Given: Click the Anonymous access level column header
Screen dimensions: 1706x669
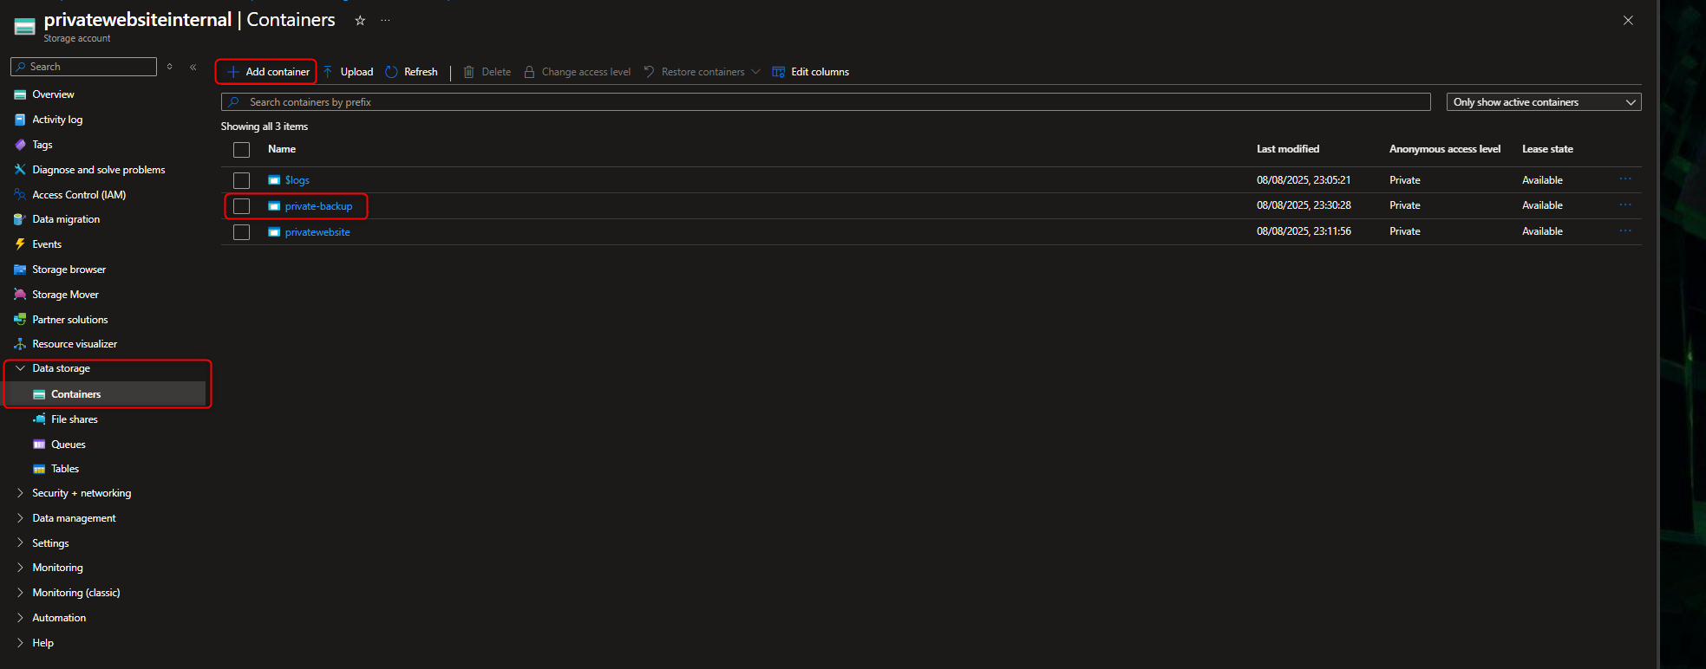Looking at the screenshot, I should (1445, 149).
